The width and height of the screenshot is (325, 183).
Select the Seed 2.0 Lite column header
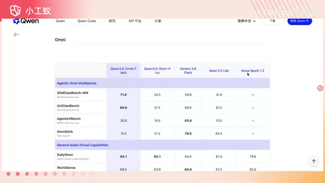pyautogui.click(x=219, y=71)
